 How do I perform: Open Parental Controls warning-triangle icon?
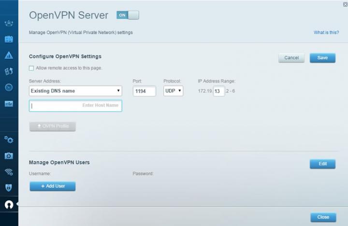[x=9, y=55]
